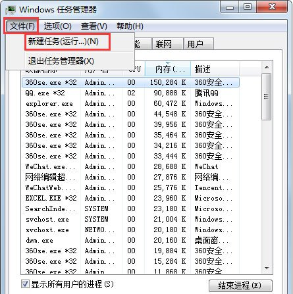
Task: Click the scrollbar down arrow
Action: [x=267, y=268]
